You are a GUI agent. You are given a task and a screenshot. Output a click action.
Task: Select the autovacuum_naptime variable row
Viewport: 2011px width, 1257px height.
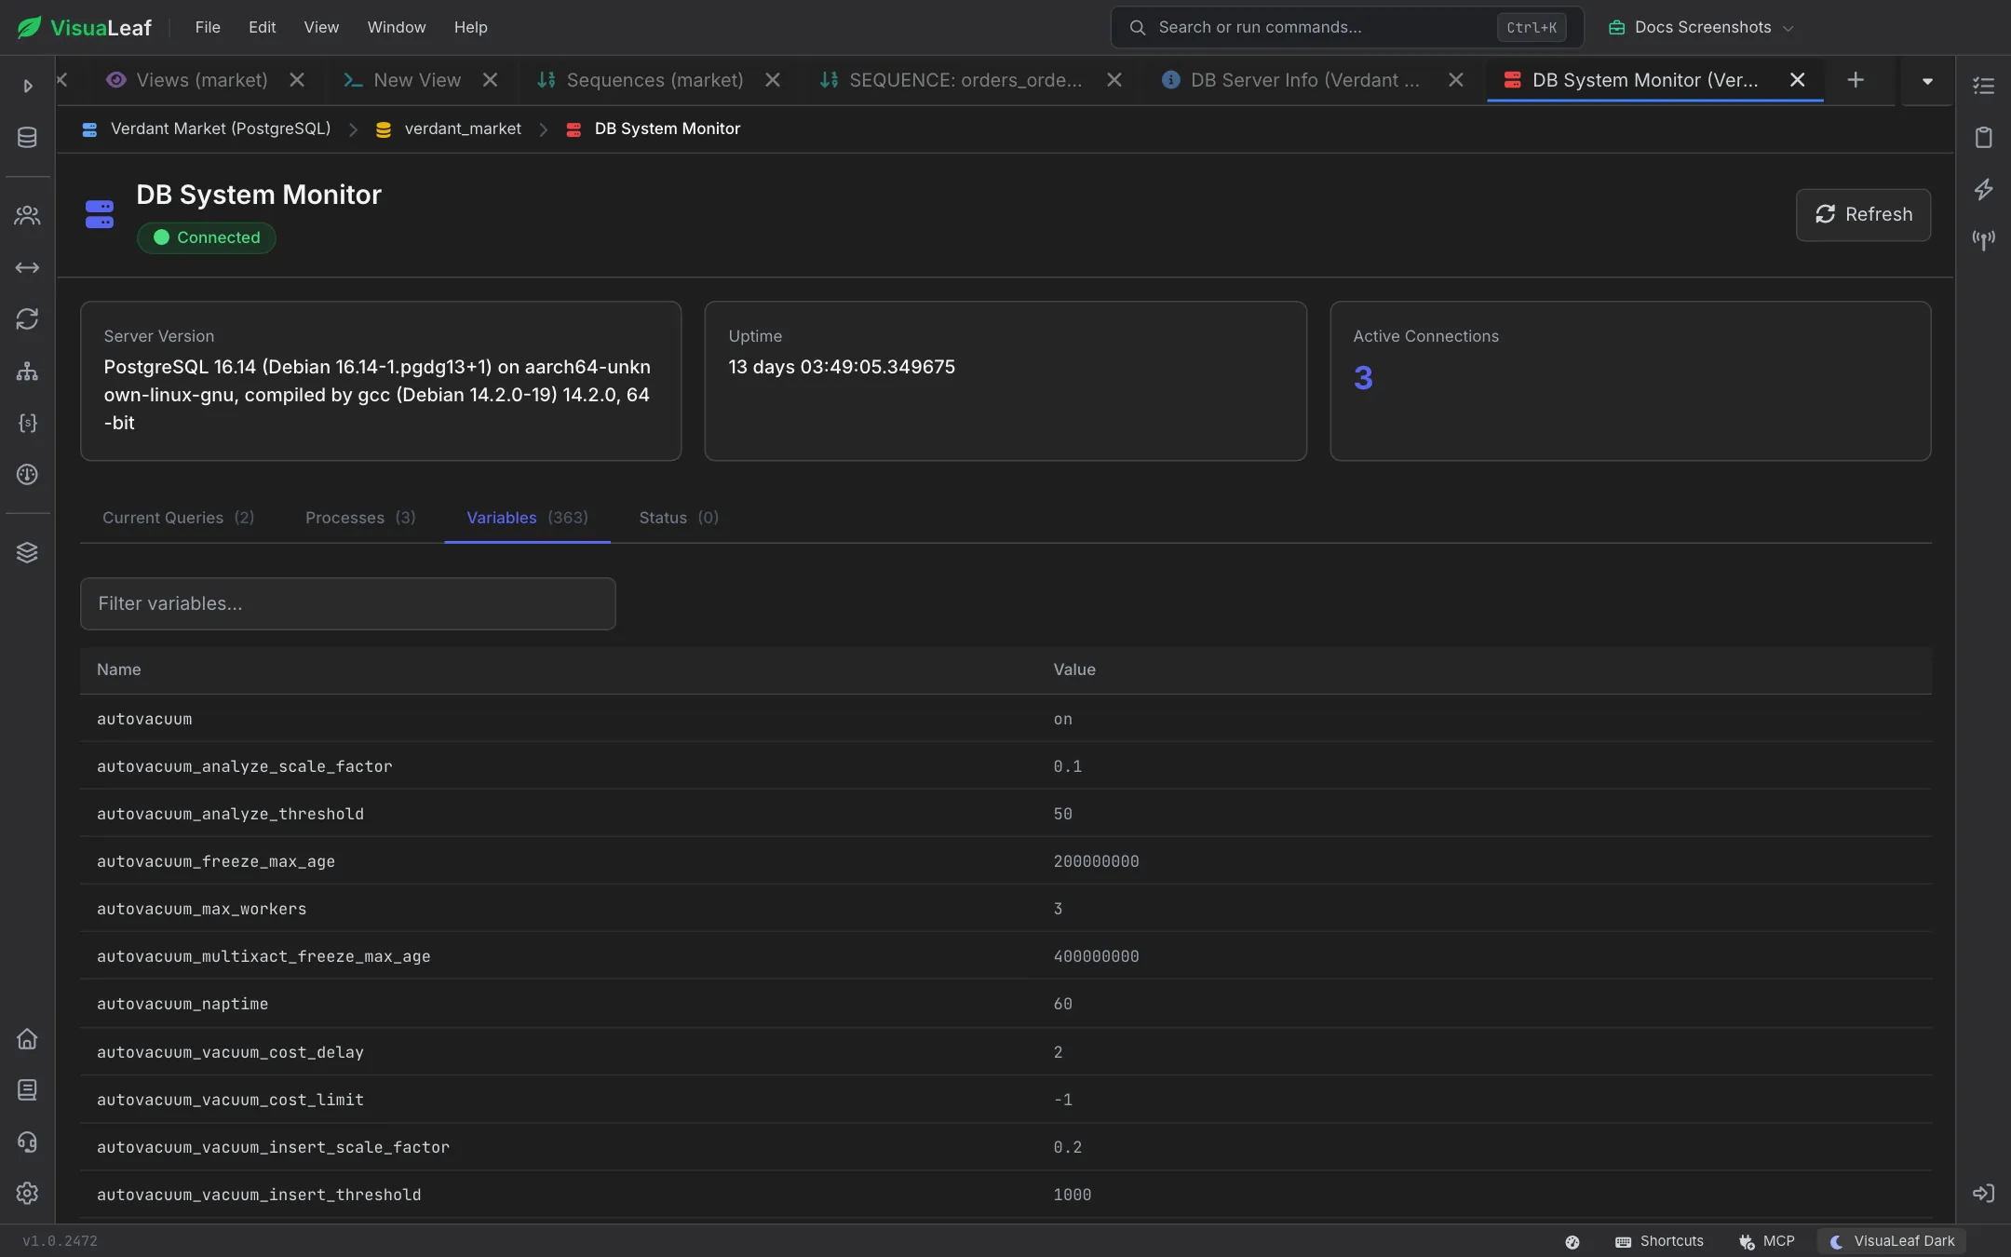pyautogui.click(x=1005, y=1004)
